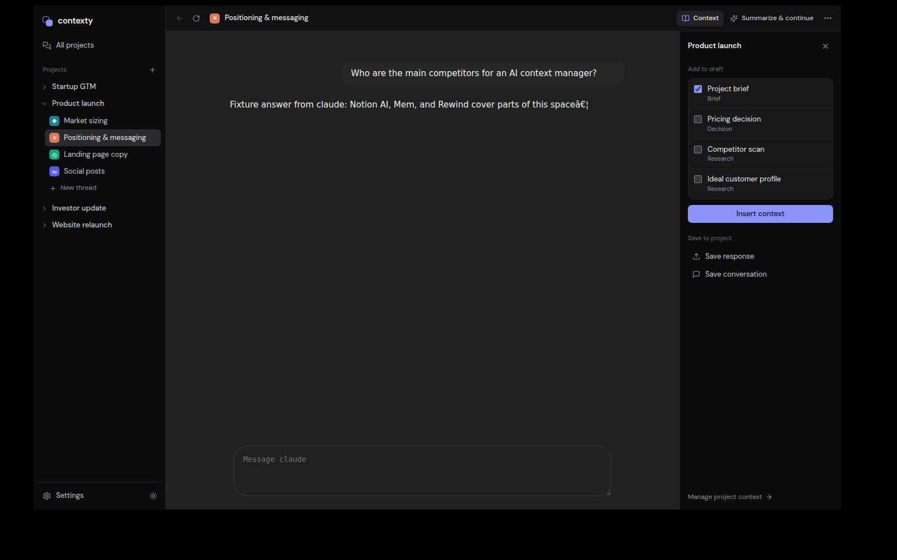Click the Social posts thread icon

54,171
